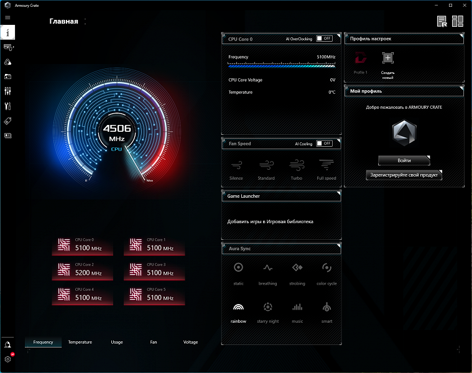This screenshot has height=373, width=472.
Task: Open the Featured deals tag icon
Action: (8, 121)
